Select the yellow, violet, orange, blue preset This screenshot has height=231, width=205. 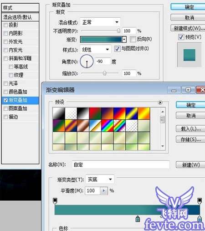pyautogui.click(x=71, y=126)
